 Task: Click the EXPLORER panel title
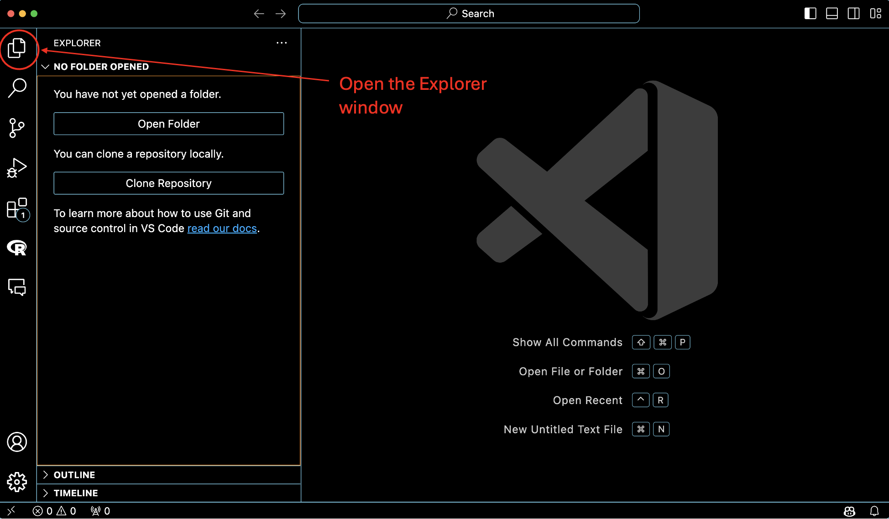[x=77, y=43]
